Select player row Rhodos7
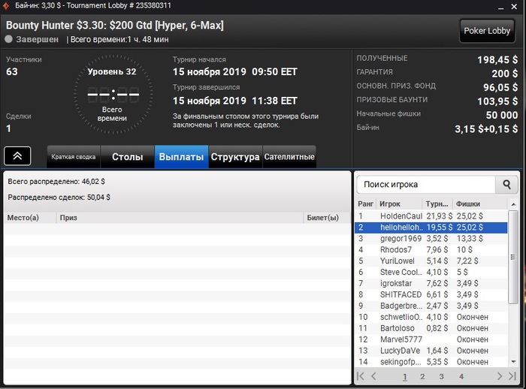 pyautogui.click(x=431, y=249)
